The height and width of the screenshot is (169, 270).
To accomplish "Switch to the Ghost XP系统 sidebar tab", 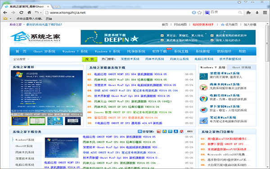I will 241,67.
